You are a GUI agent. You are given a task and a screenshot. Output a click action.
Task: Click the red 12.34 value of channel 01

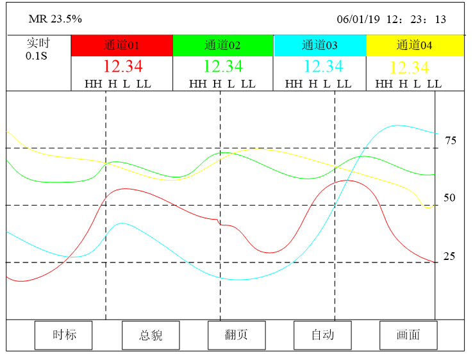point(123,67)
